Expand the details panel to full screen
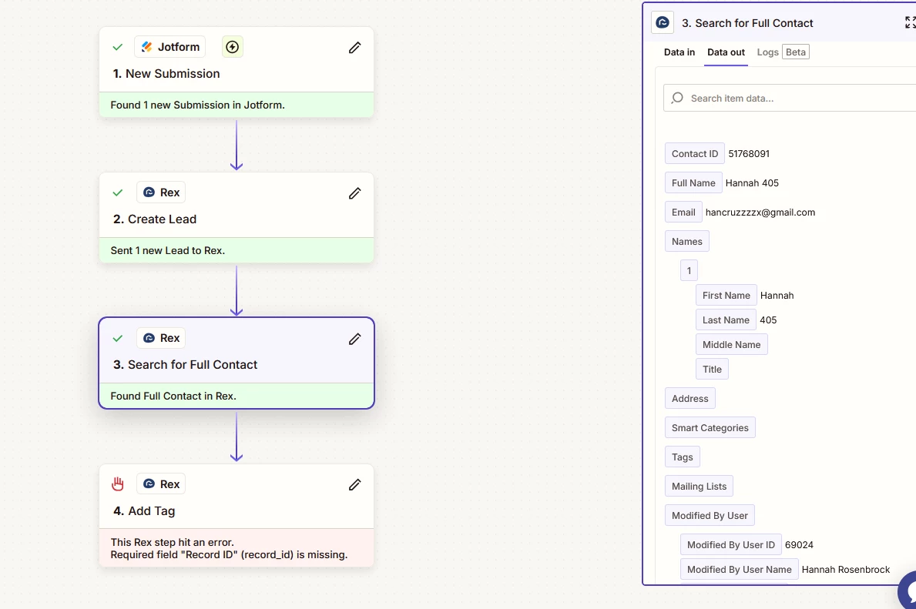The image size is (916, 609). tap(910, 23)
